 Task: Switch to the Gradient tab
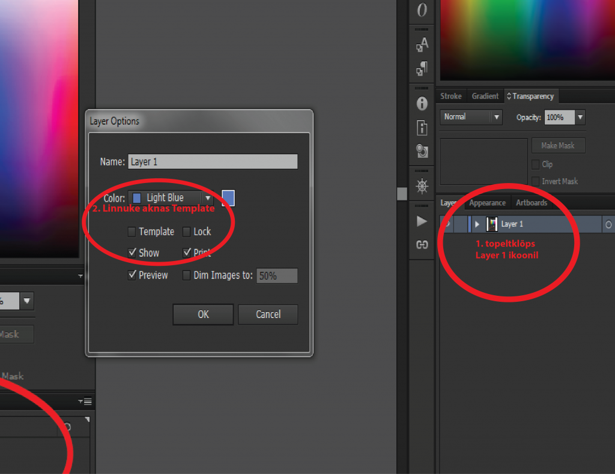(x=485, y=97)
